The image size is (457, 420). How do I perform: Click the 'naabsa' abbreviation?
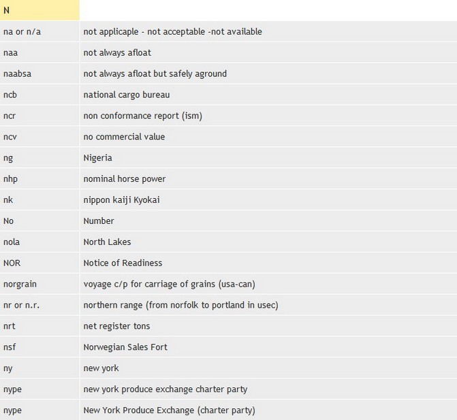click(17, 74)
